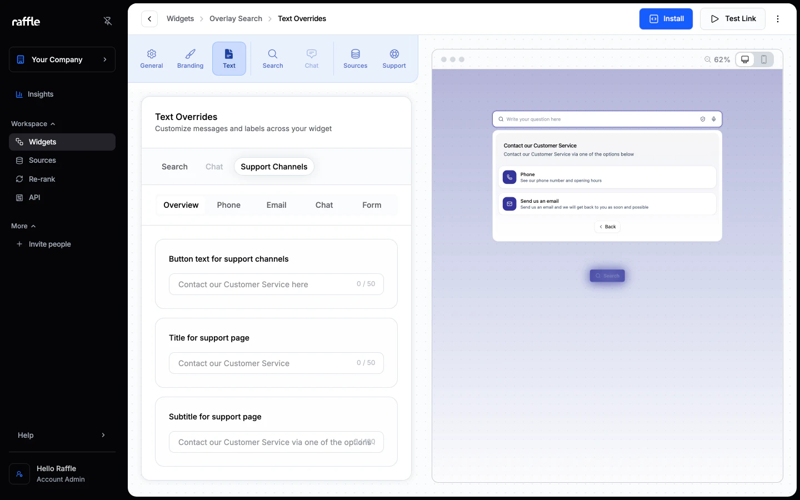Click the Overlay Search breadcrumb
The height and width of the screenshot is (500, 800).
236,19
